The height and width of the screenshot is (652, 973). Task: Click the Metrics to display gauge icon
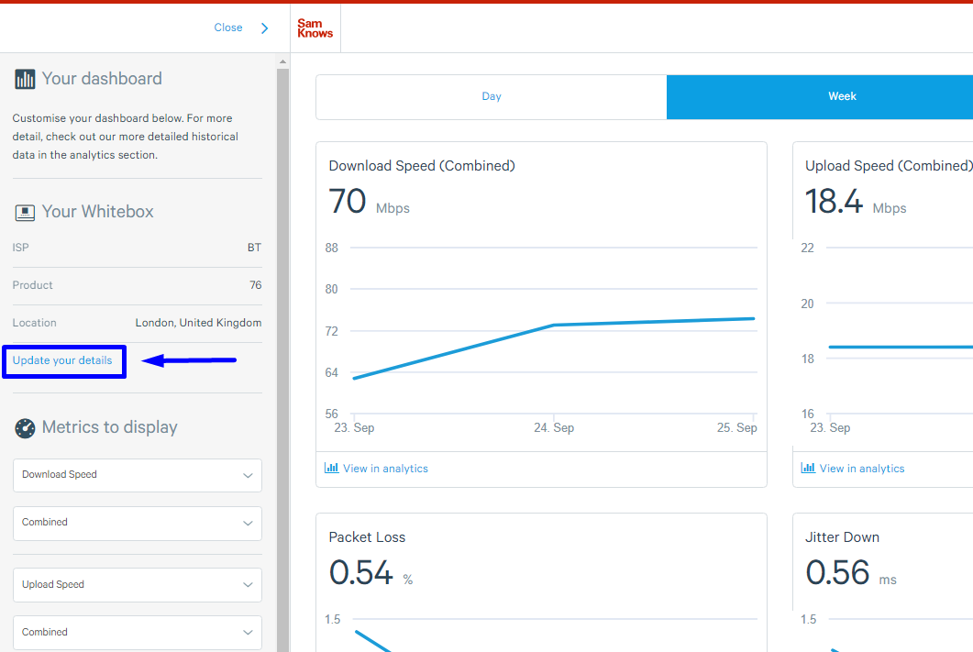pos(25,428)
